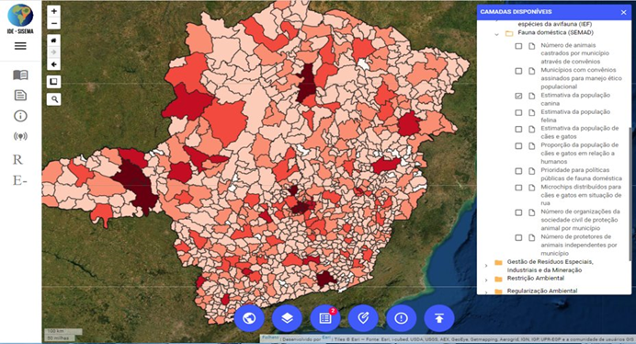
Task: Select Gestão de Resíduos Especiais folder label
Action: pyautogui.click(x=550, y=266)
